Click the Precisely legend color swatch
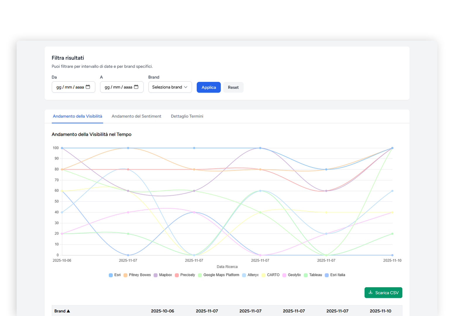The width and height of the screenshot is (454, 316). (177, 275)
